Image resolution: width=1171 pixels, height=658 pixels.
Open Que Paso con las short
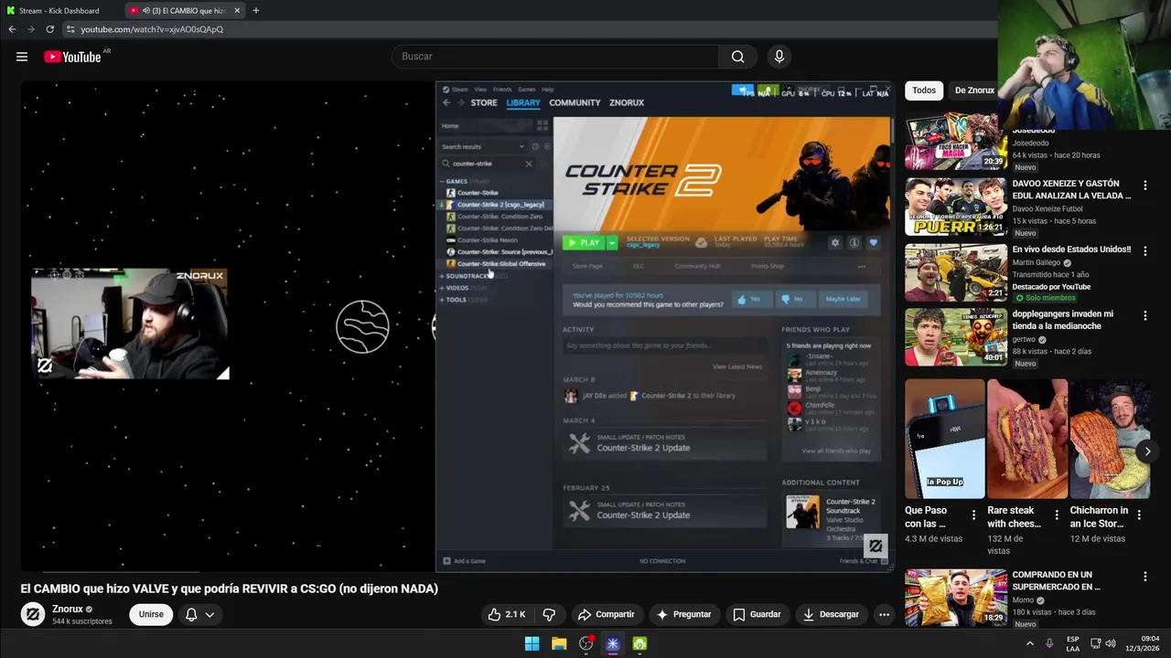(945, 439)
